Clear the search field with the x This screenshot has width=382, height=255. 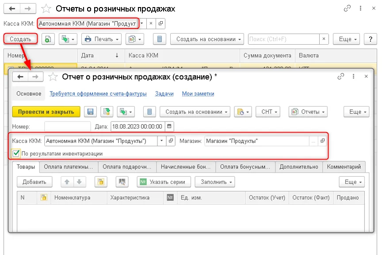(x=324, y=39)
